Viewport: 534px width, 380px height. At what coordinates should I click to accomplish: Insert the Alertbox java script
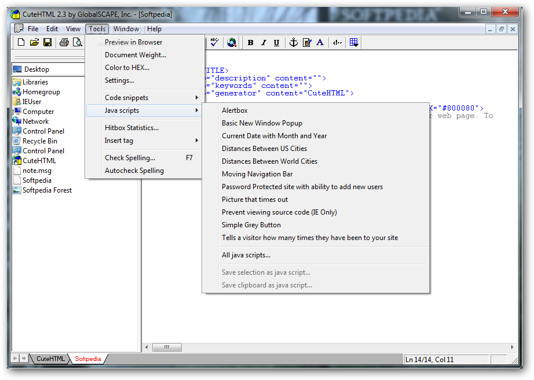click(x=315, y=110)
